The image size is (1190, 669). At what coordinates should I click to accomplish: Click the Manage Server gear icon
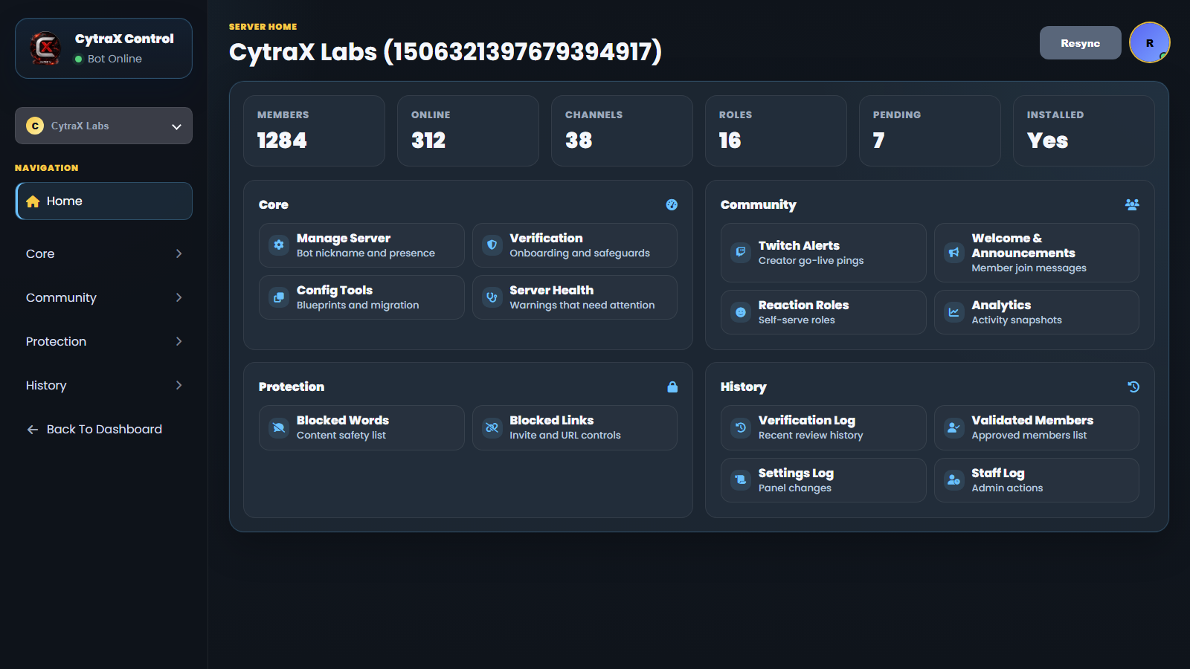click(279, 245)
